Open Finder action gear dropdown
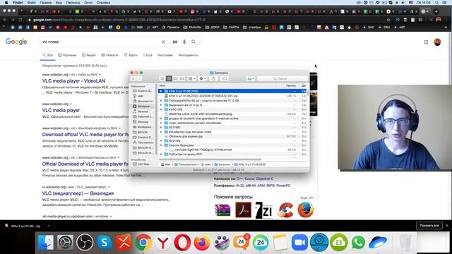The height and width of the screenshot is (254, 452). 203,78
